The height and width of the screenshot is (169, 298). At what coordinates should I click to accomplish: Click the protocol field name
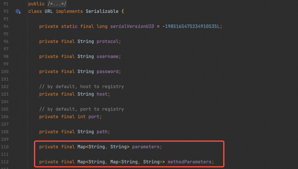pyautogui.click(x=108, y=41)
